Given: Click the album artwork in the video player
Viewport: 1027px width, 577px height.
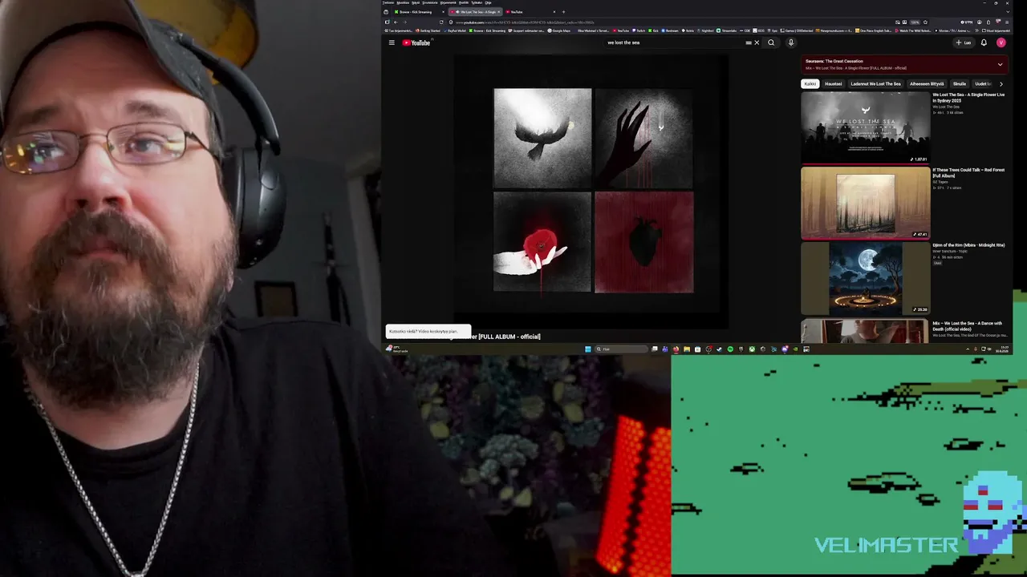Looking at the screenshot, I should 594,190.
